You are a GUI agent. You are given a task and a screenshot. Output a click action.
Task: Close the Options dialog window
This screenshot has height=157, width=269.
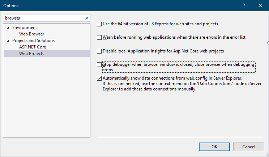(x=260, y=6)
